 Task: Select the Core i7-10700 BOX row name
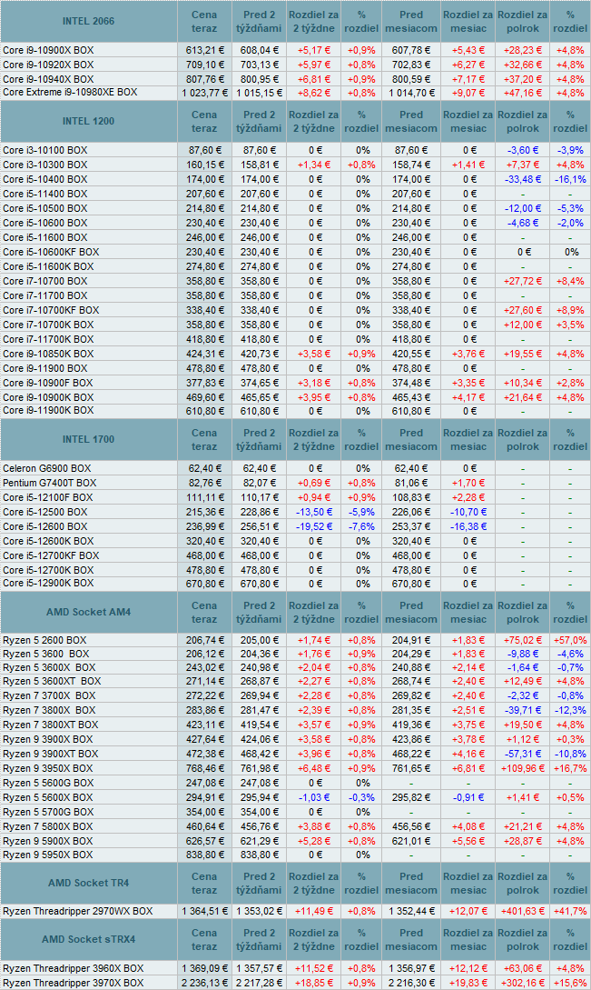(44, 281)
